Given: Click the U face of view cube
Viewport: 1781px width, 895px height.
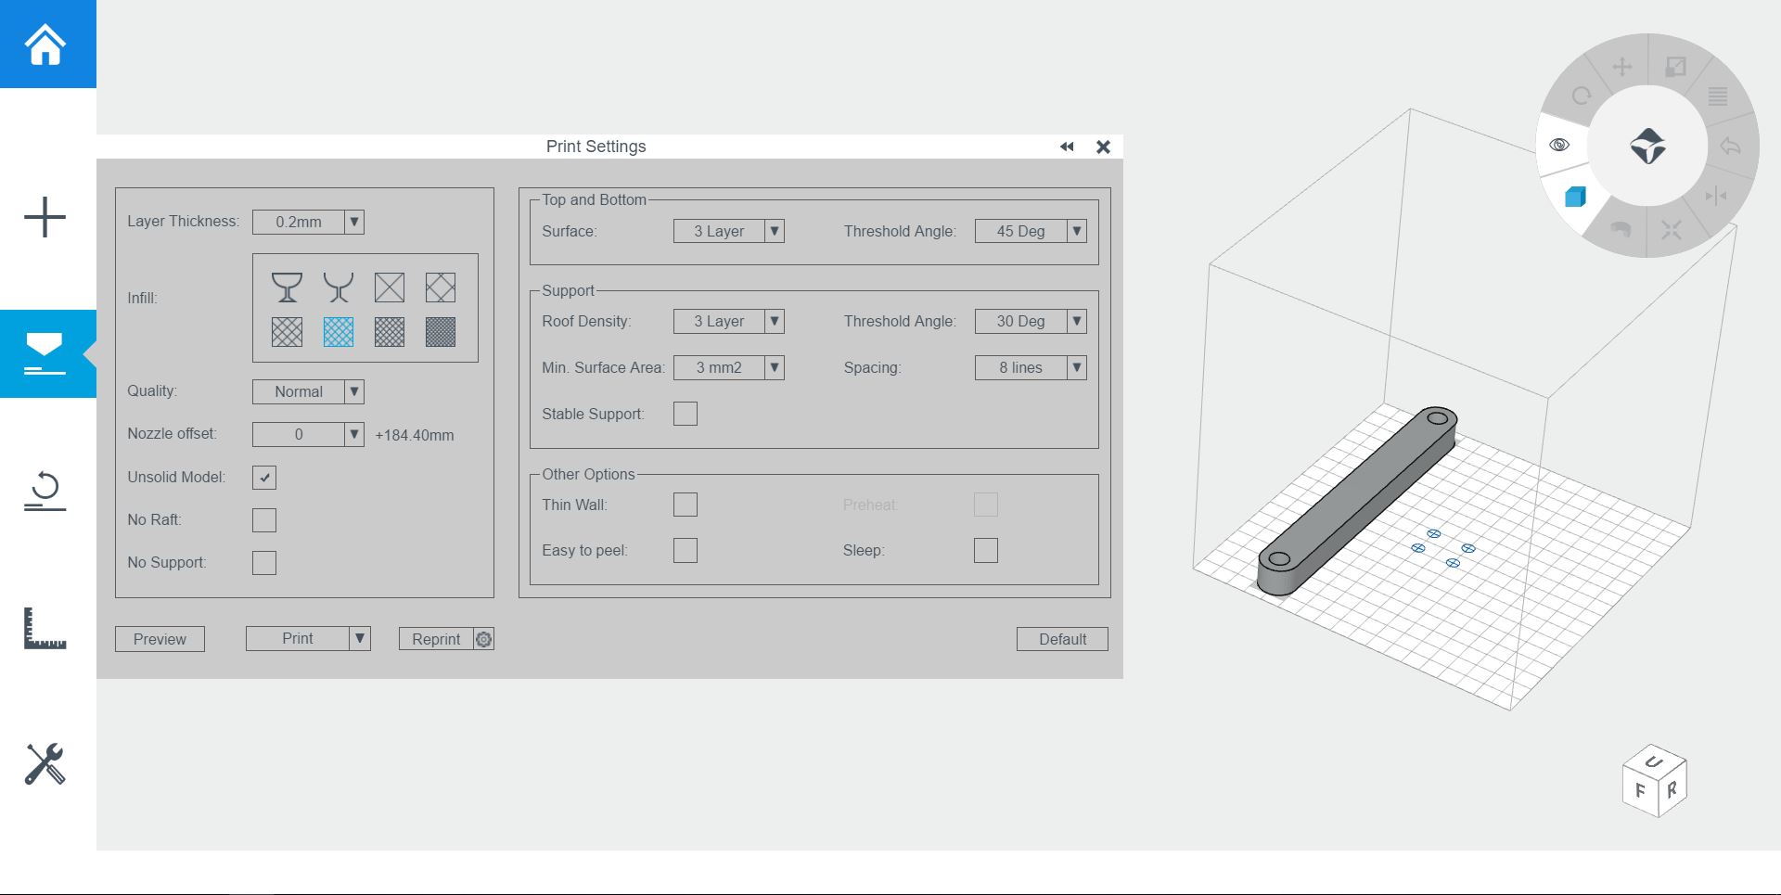Looking at the screenshot, I should coord(1654,761).
